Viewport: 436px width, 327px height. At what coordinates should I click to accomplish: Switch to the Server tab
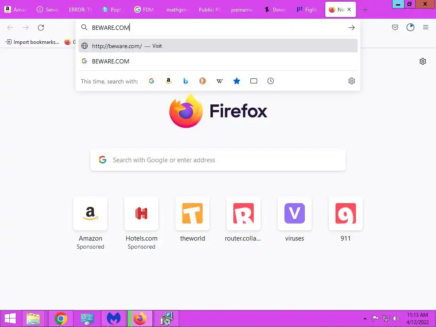[48, 10]
